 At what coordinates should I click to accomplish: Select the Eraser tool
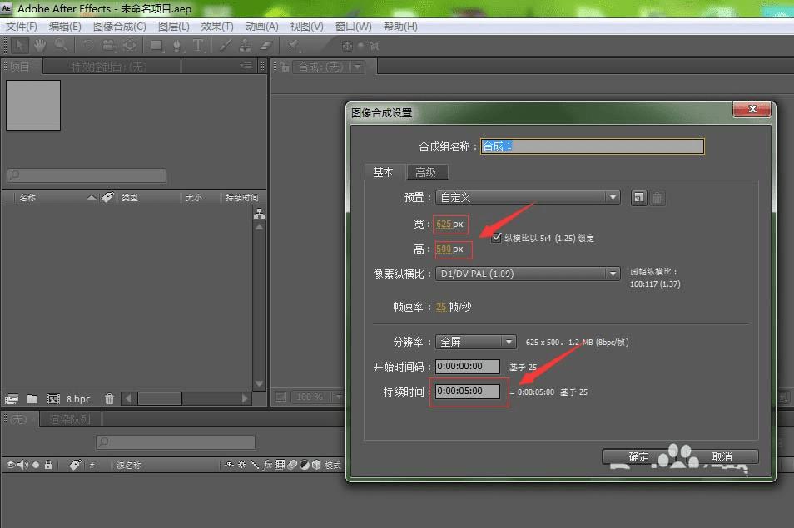pyautogui.click(x=265, y=46)
